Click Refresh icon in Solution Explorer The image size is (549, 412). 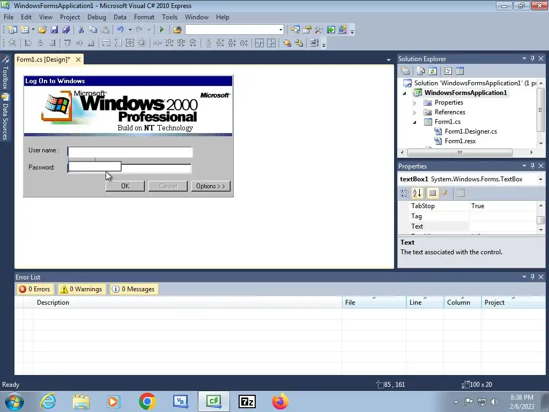[433, 71]
